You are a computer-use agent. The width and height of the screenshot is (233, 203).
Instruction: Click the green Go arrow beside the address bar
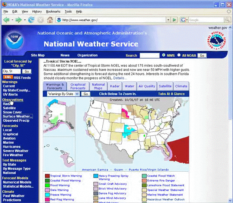point(174,20)
